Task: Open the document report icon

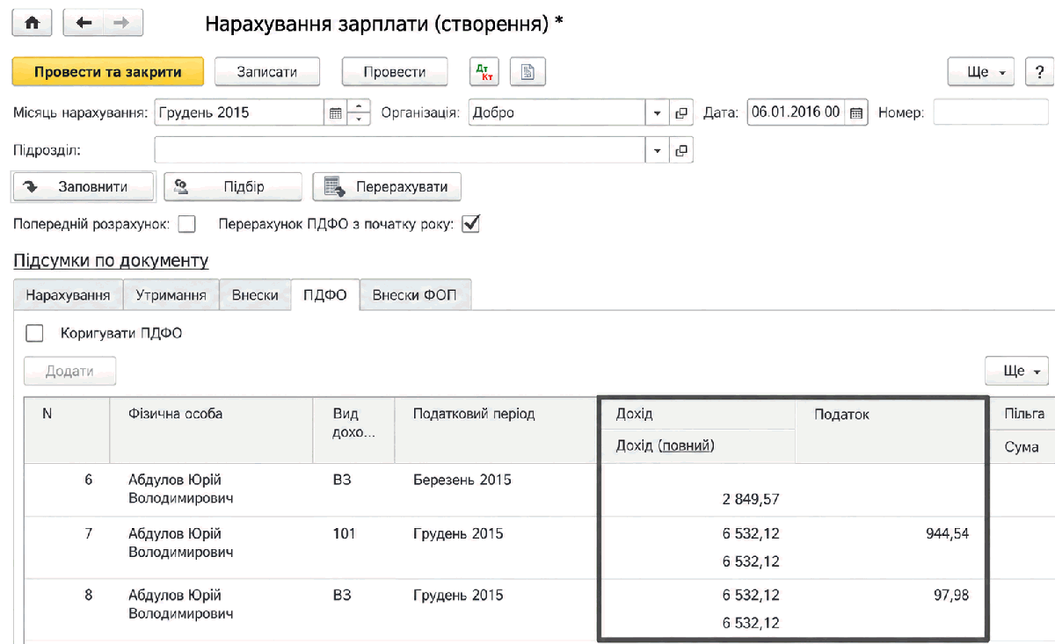Action: [528, 72]
